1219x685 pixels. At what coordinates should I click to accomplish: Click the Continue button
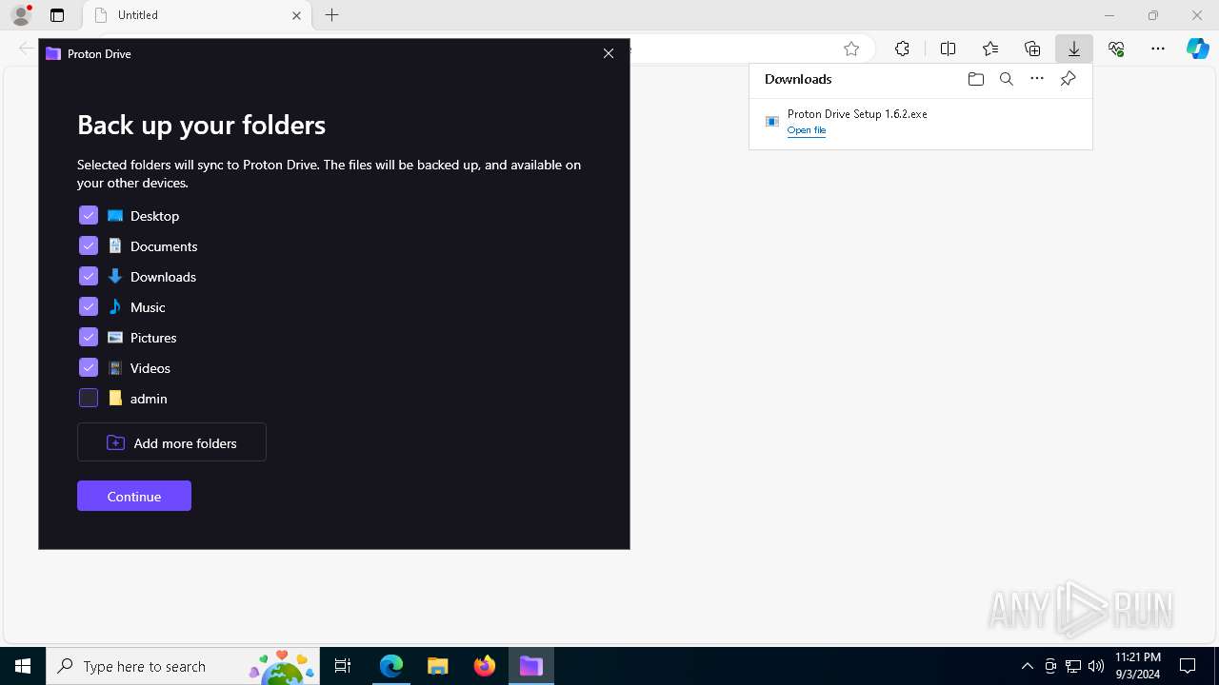click(x=134, y=496)
